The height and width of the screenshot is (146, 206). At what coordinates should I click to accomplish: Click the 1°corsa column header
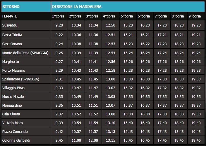58,16
